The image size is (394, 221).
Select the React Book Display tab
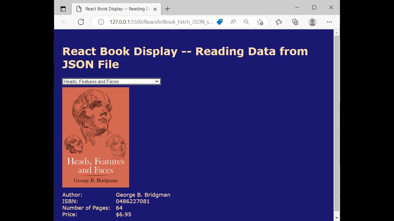tap(116, 9)
